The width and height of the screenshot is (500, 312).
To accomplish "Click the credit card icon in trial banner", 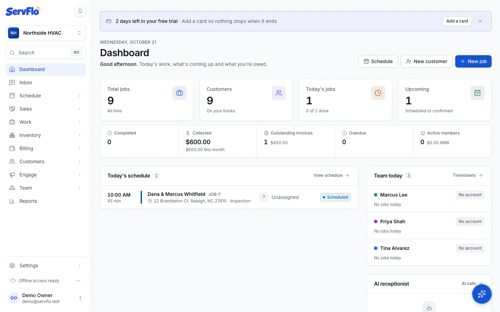I will (x=109, y=21).
